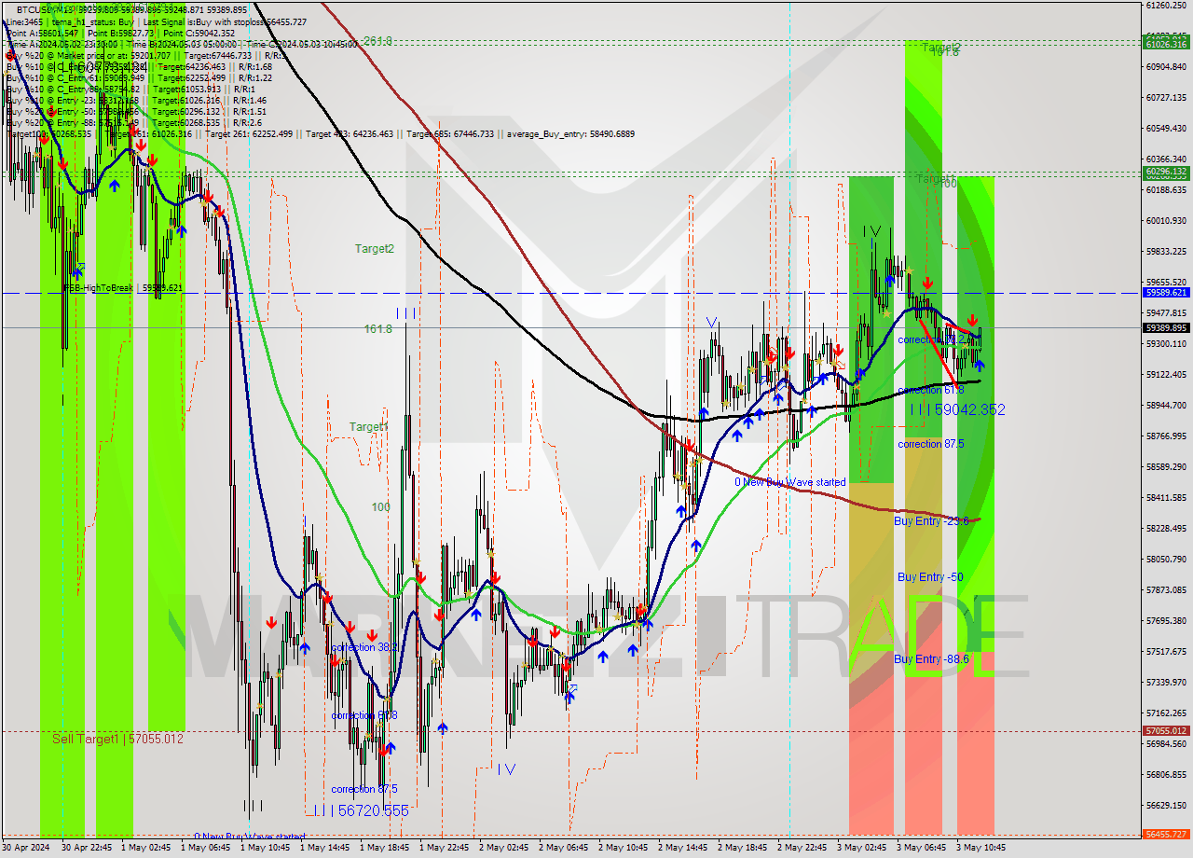
Task: Click the '3 May 02:45' time axis label
Action: pos(861,848)
